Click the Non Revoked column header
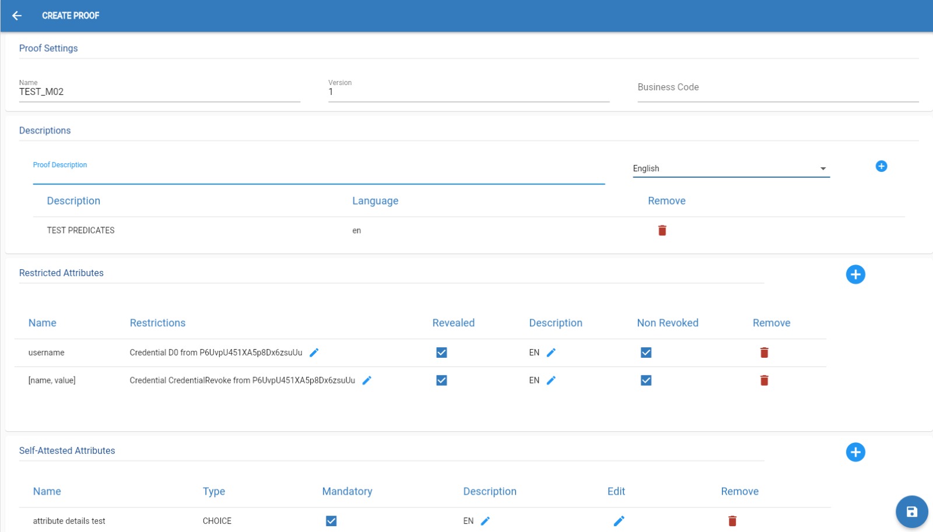Image resolution: width=933 pixels, height=532 pixels. [x=668, y=323]
